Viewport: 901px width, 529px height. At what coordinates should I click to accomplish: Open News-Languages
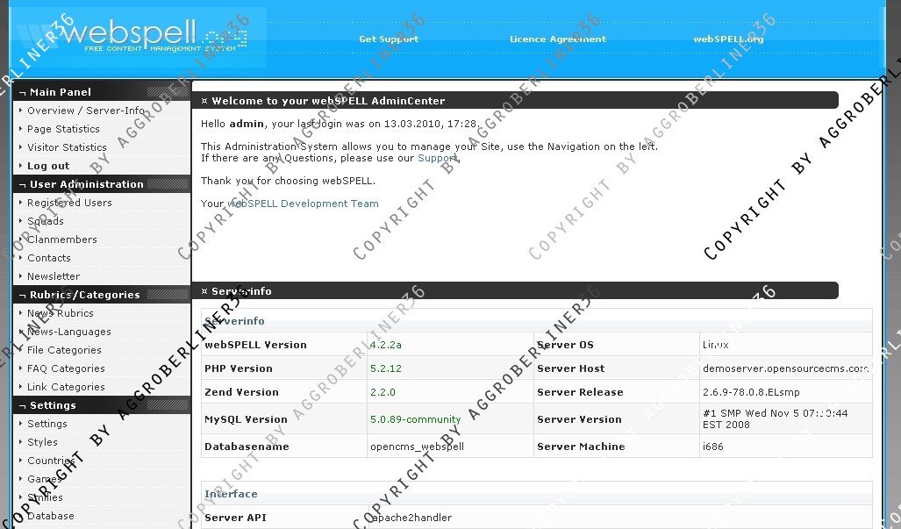coord(69,332)
